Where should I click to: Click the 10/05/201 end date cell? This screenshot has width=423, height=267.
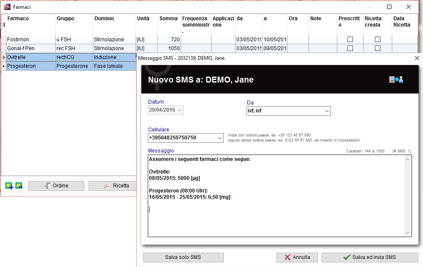coord(275,39)
